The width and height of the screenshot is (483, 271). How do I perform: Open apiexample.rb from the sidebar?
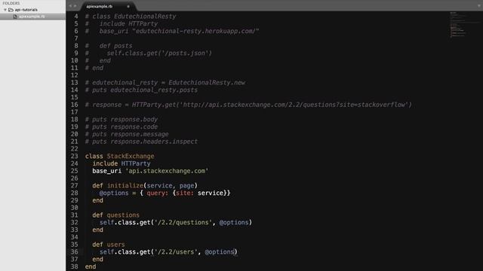32,17
